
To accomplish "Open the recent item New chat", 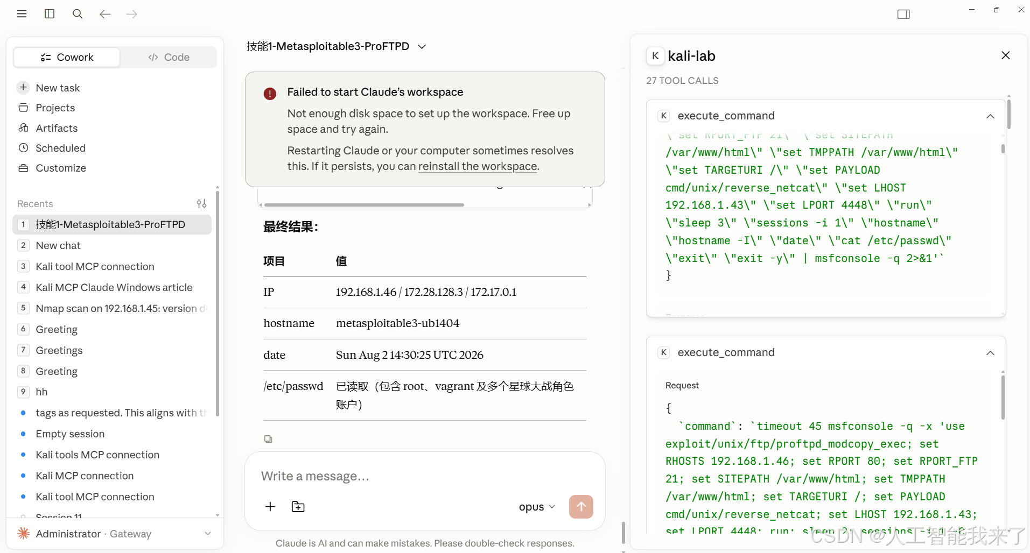I will (112, 245).
